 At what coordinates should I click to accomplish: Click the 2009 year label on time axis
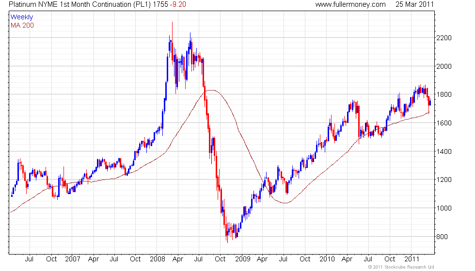point(243,259)
